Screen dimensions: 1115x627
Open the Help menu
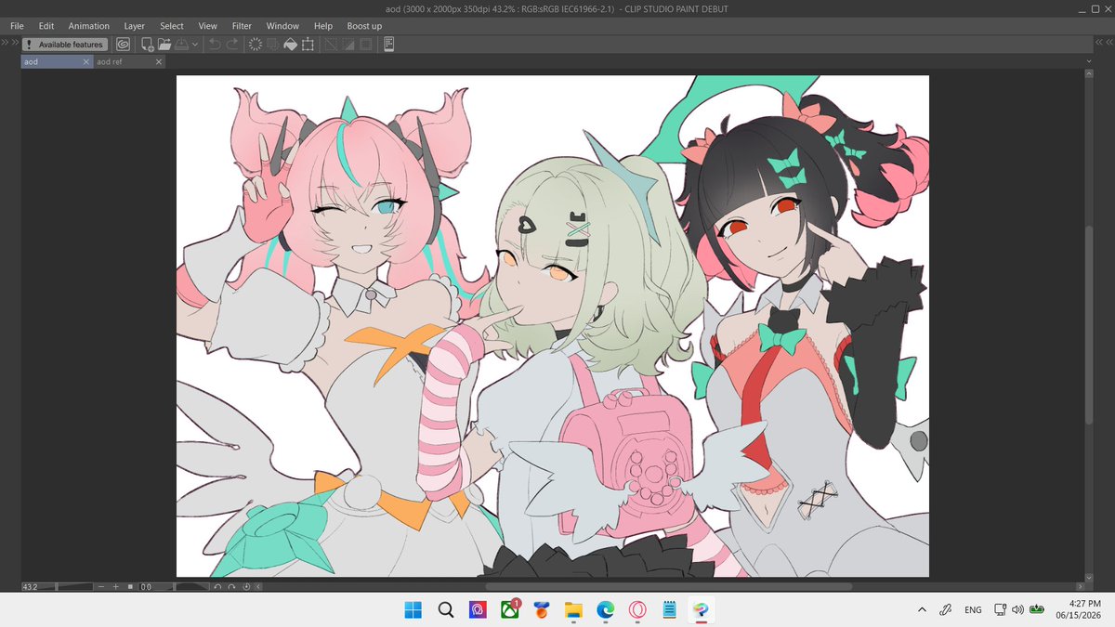(323, 26)
